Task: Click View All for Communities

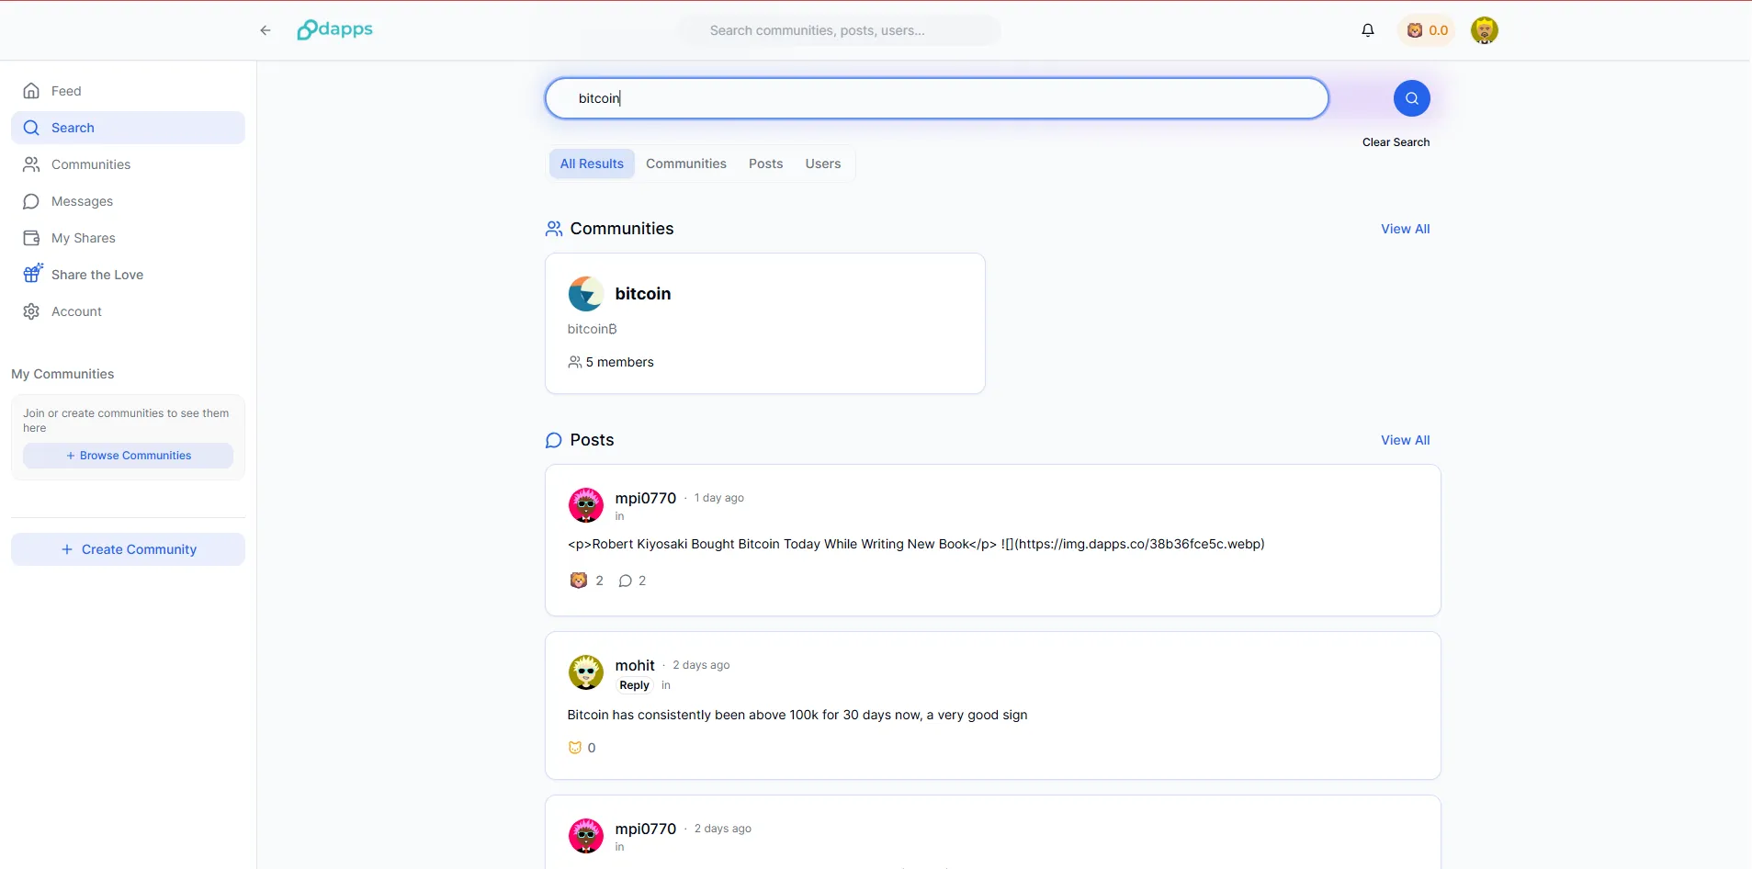Action: coord(1405,229)
